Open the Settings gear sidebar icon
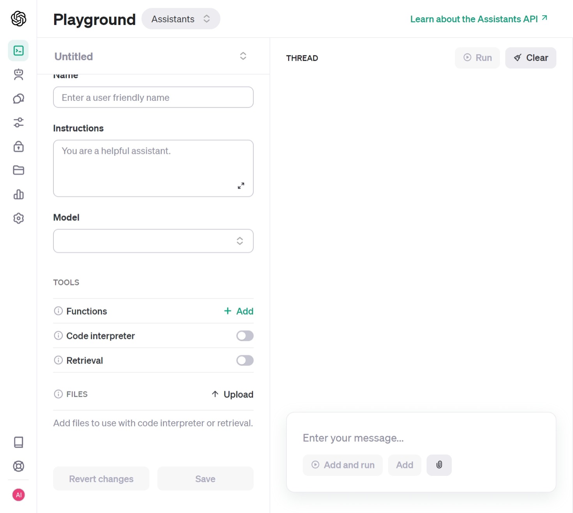The image size is (573, 513). point(18,218)
